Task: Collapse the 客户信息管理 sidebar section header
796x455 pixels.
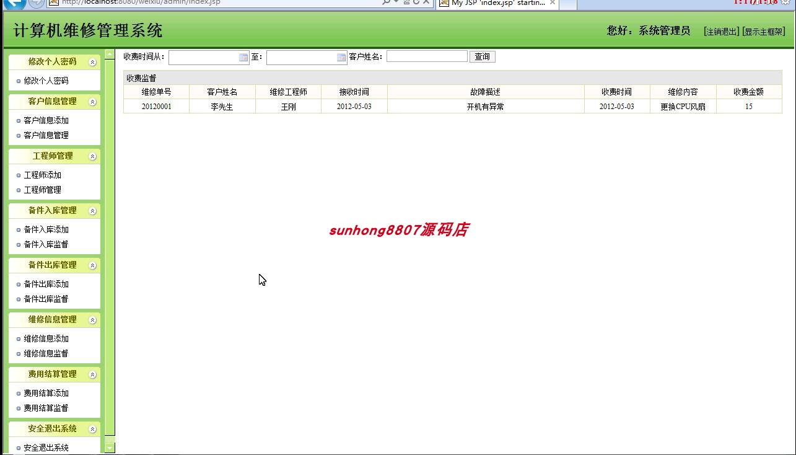Action: click(x=92, y=102)
